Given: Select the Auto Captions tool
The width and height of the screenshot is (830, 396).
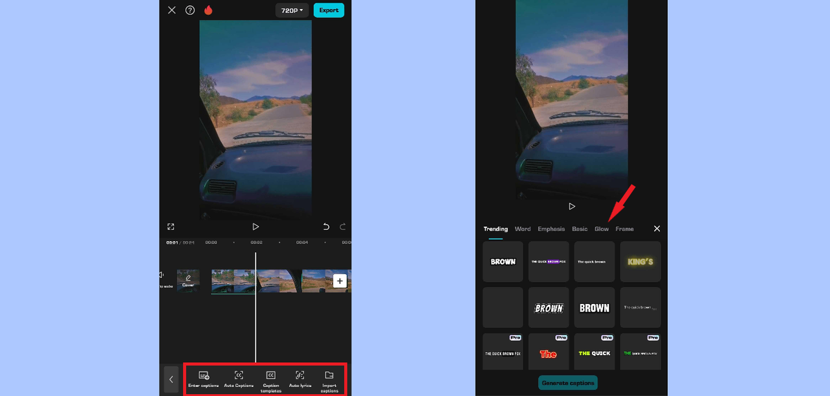Looking at the screenshot, I should tap(239, 380).
